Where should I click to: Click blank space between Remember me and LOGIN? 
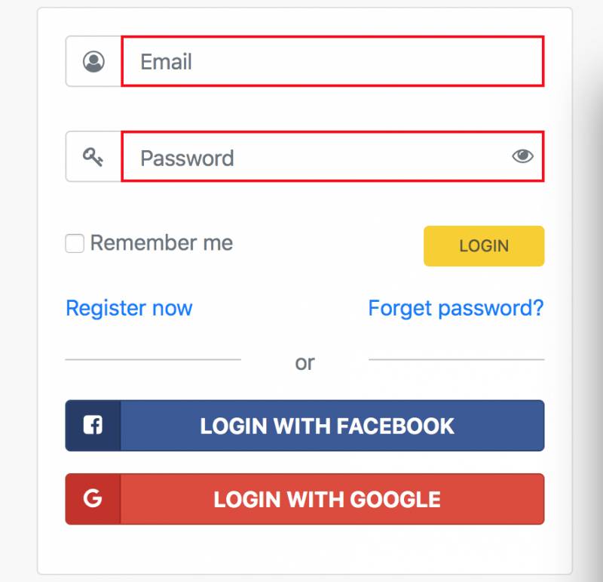pyautogui.click(x=328, y=245)
